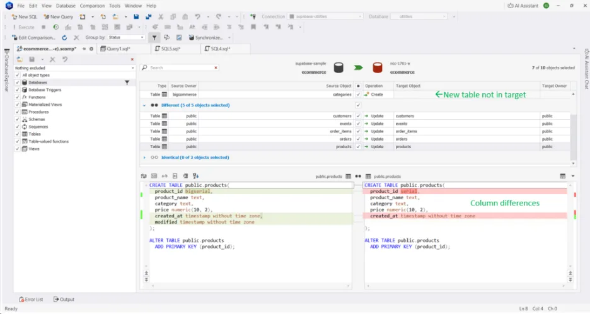590x314 pixels.
Task: Open the Connection dropdown
Action: point(325,16)
